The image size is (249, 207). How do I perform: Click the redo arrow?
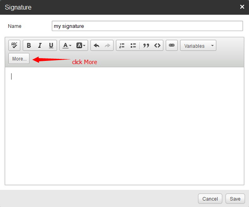108,45
